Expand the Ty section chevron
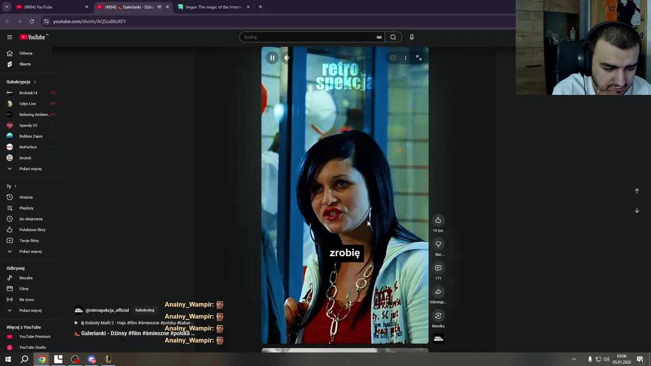Screen dimensions: 651x366 coord(15,187)
